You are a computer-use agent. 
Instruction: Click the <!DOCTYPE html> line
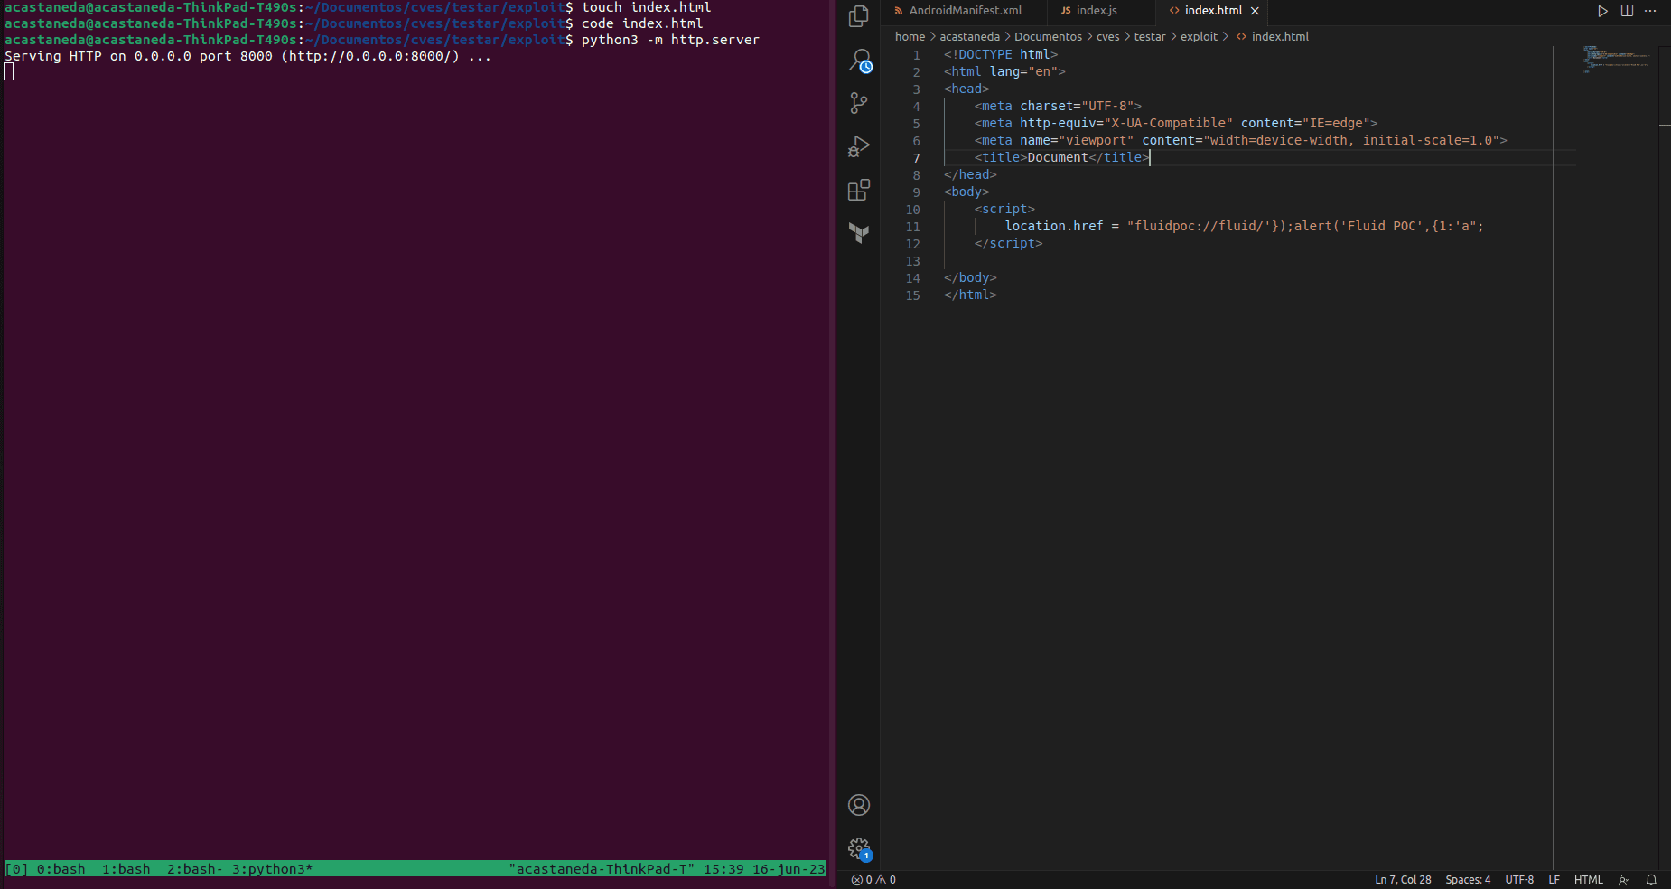[x=1001, y=55]
